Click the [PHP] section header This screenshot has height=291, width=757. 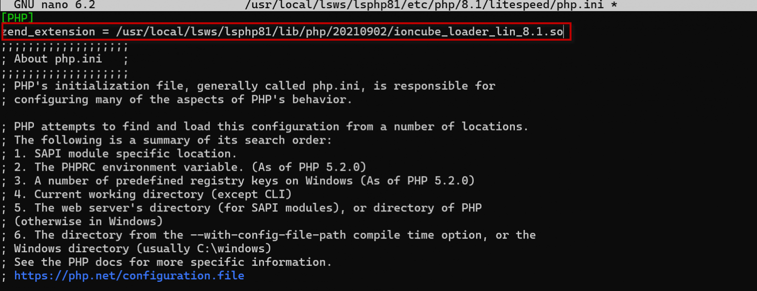coord(17,18)
